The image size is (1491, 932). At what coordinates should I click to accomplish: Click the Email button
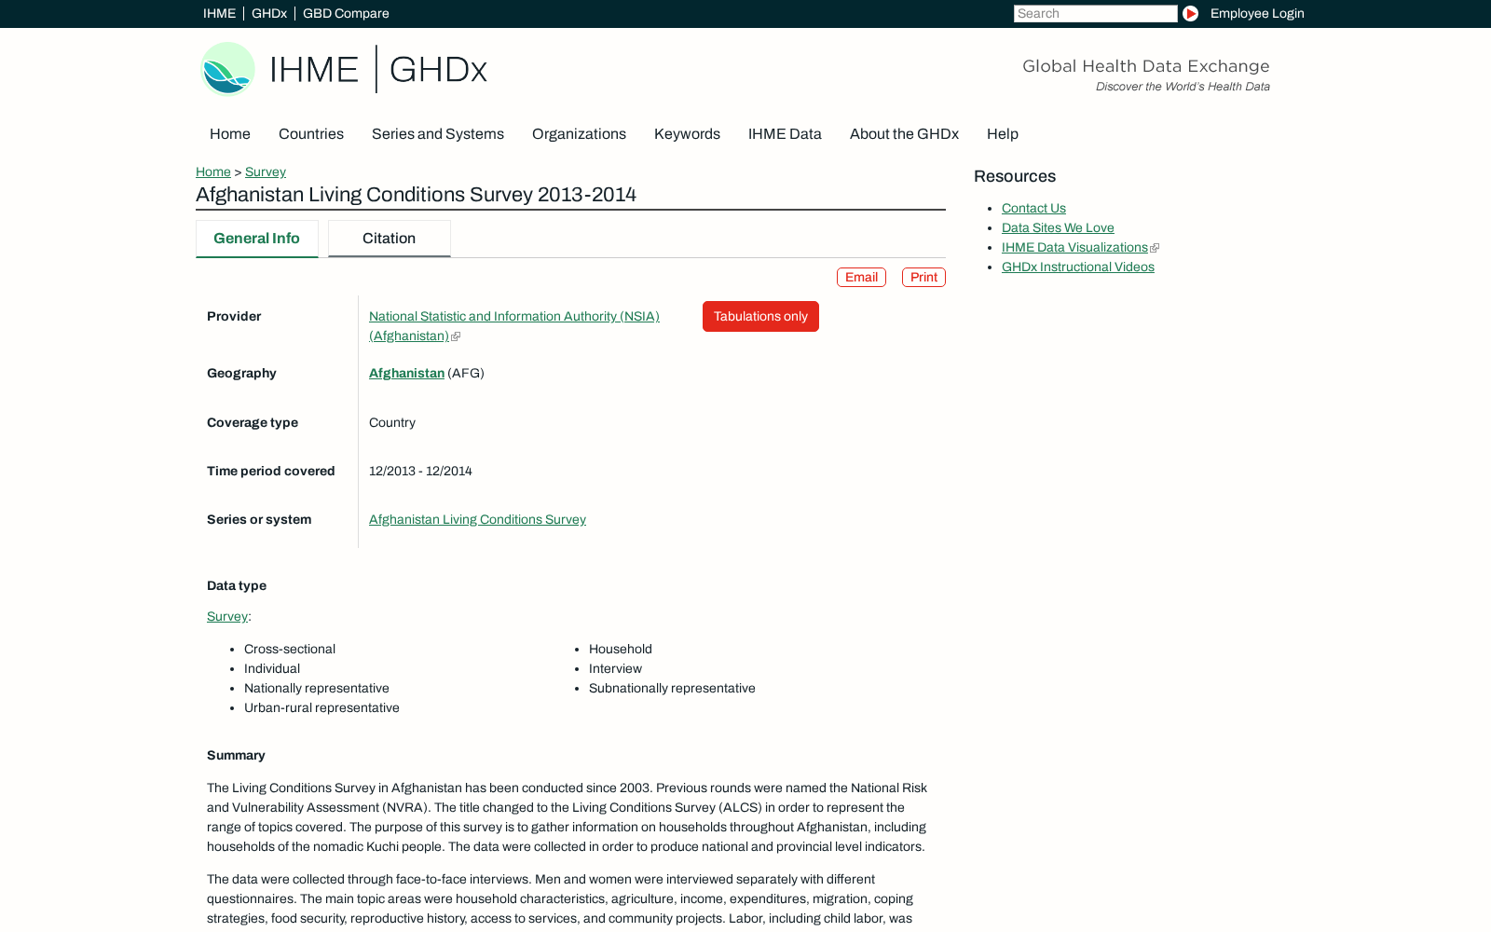point(861,277)
